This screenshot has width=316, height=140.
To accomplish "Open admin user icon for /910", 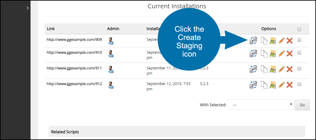I will pos(111,53).
